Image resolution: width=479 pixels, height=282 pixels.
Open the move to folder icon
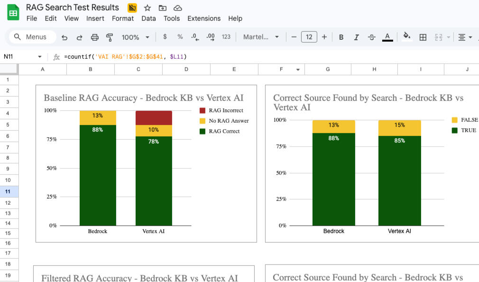coord(163,8)
